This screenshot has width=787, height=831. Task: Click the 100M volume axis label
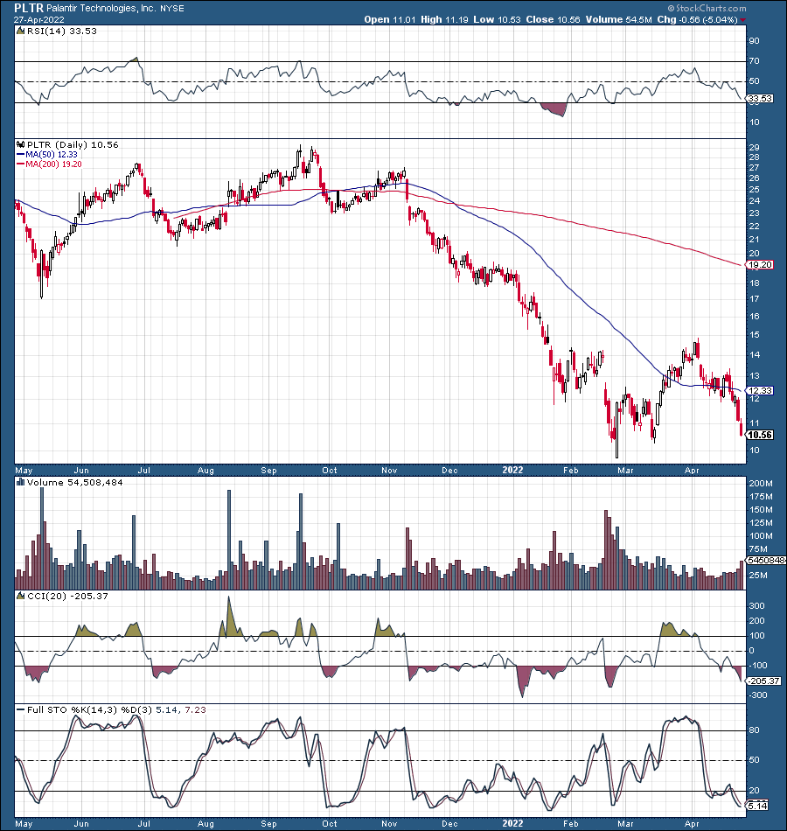pyautogui.click(x=761, y=536)
